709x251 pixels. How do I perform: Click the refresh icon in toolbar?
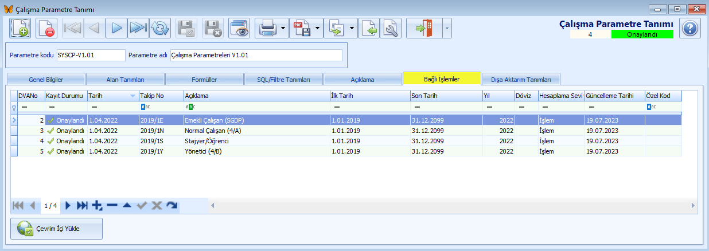point(160,28)
